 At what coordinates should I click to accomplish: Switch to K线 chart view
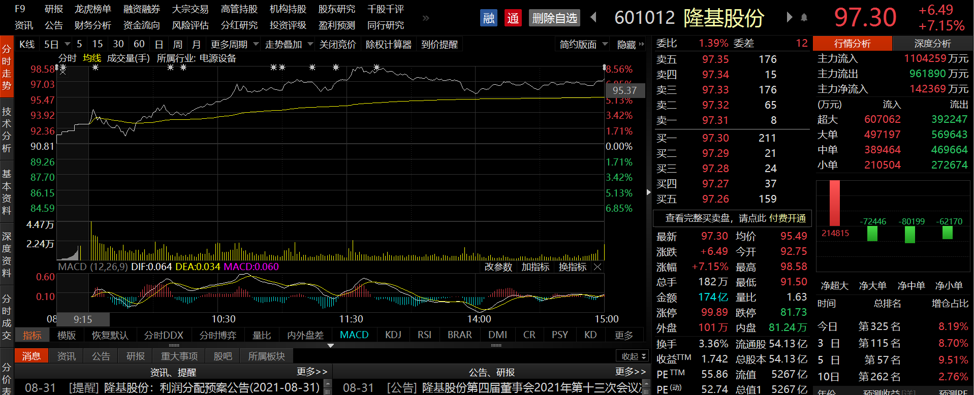click(x=27, y=45)
